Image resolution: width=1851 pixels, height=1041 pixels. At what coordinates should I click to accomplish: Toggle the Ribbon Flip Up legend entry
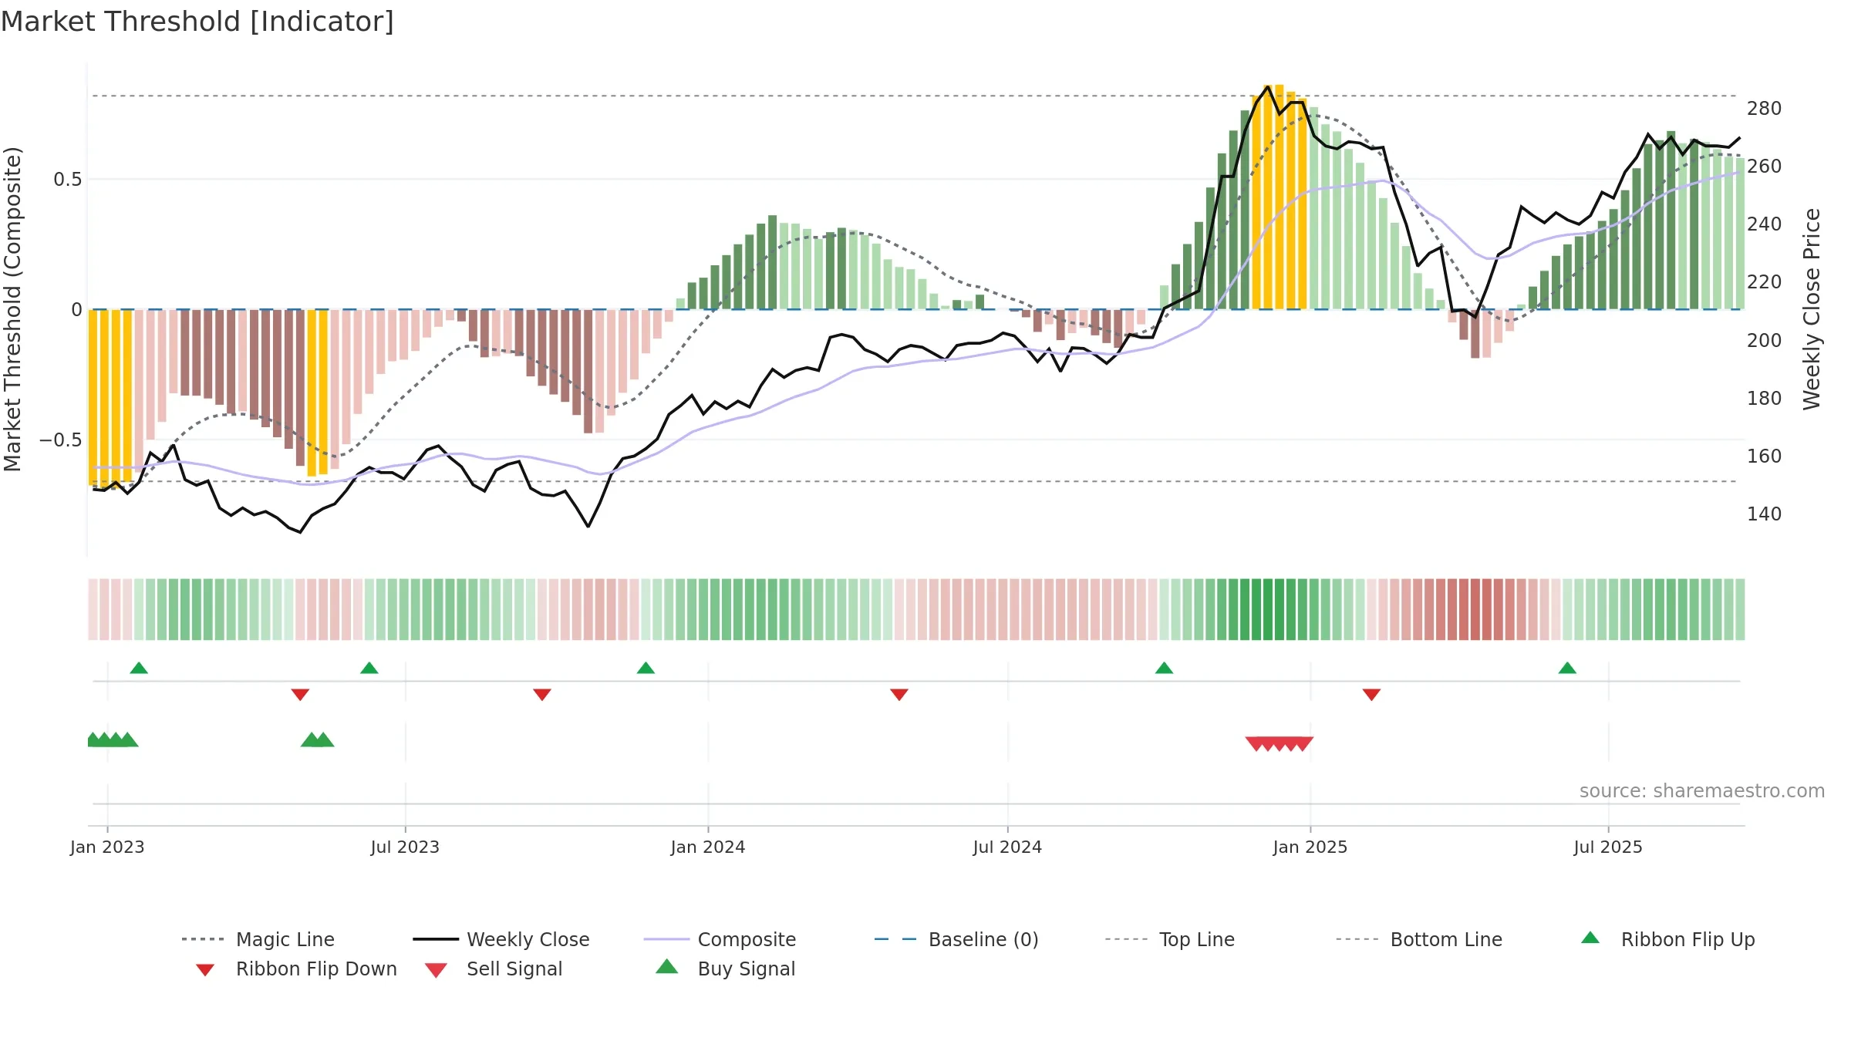point(1667,939)
